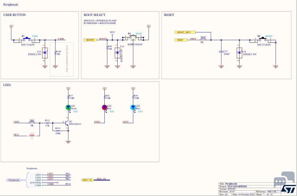
Task: Select the B1 USER push-button symbol
Action: point(27,40)
